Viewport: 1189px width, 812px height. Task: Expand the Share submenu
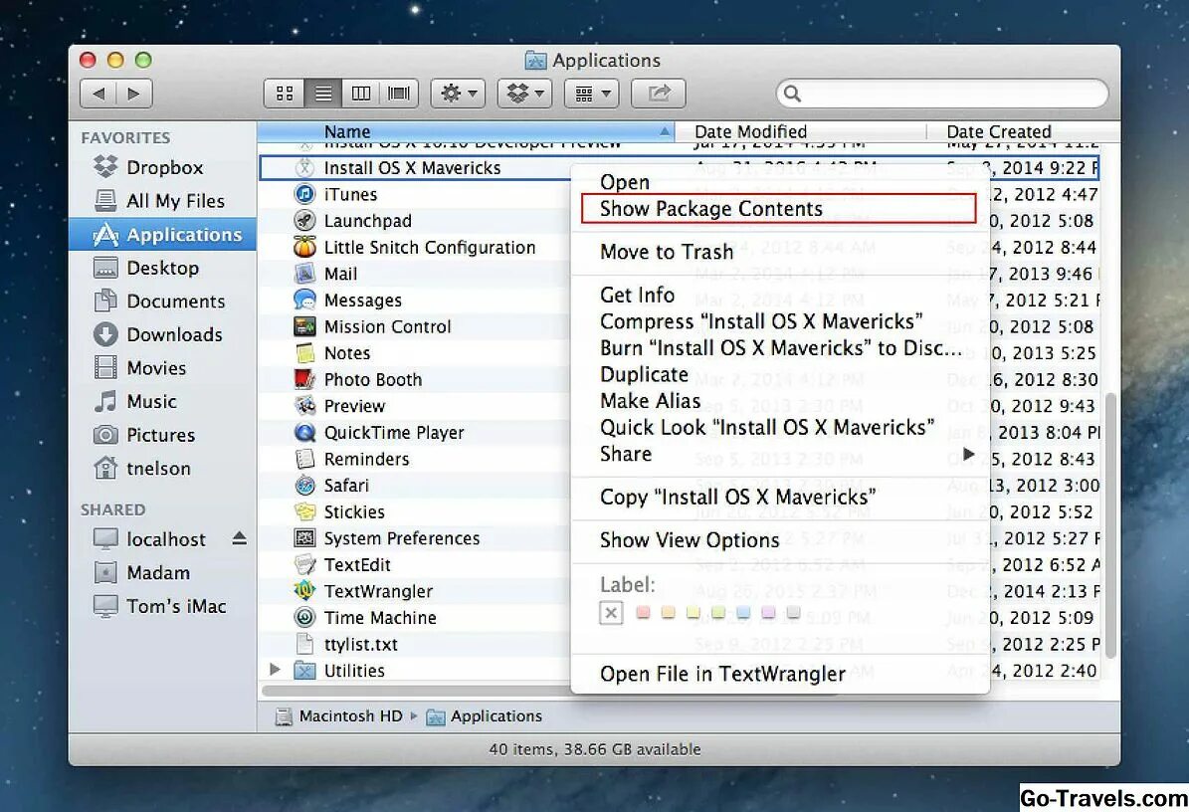[x=779, y=454]
